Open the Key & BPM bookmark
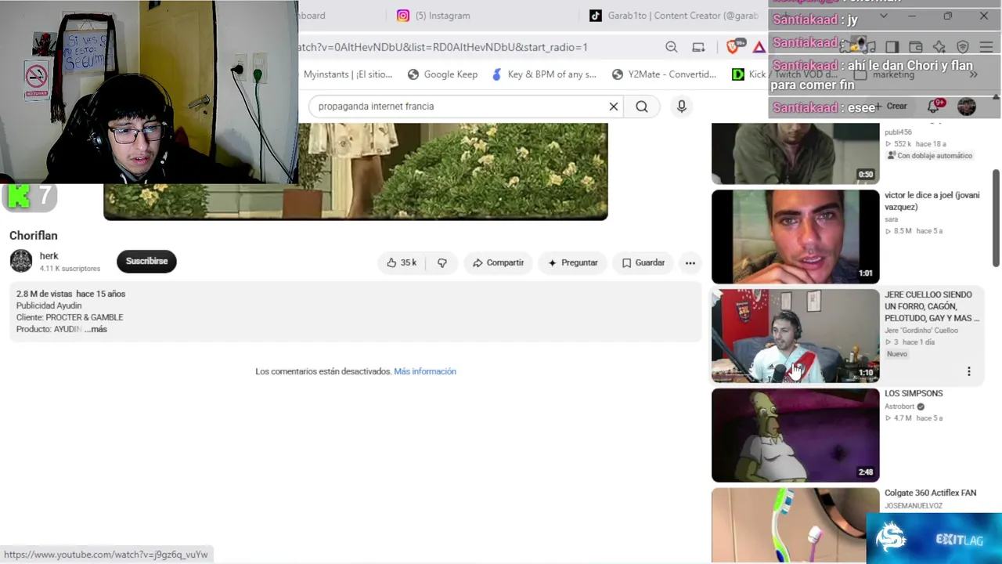Image resolution: width=1002 pixels, height=564 pixels. coord(543,74)
